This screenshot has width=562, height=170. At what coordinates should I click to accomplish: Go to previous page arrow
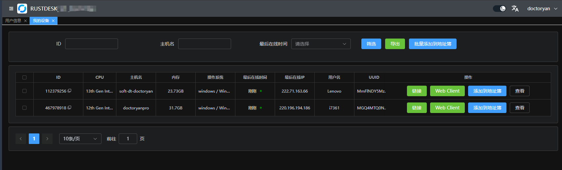click(x=20, y=139)
